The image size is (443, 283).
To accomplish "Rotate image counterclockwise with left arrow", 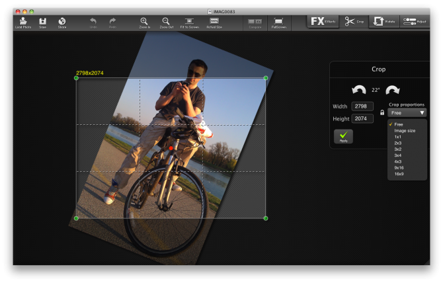I will click(358, 90).
